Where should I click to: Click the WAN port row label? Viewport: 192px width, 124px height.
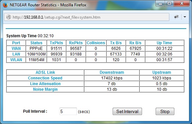tap(16, 49)
